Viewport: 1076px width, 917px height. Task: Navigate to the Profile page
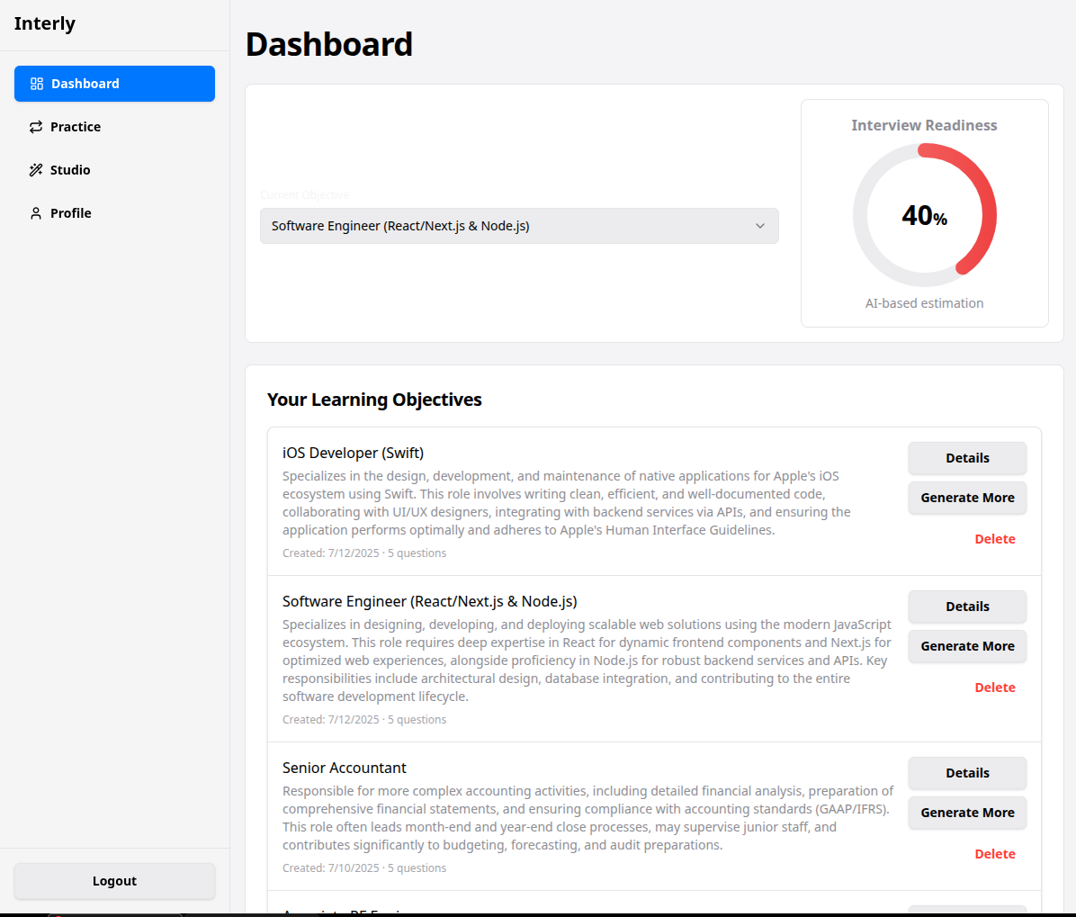68,212
